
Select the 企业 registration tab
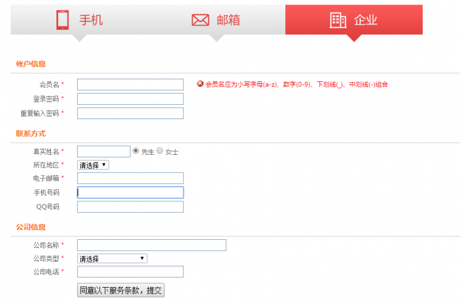click(x=354, y=20)
